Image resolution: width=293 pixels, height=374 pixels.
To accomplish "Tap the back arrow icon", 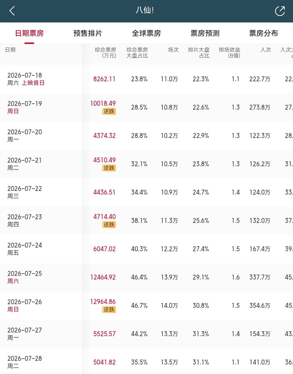I will coord(12,11).
